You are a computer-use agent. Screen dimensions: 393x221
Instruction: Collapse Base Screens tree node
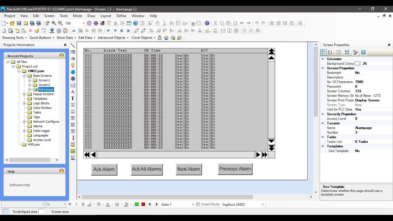[25, 76]
